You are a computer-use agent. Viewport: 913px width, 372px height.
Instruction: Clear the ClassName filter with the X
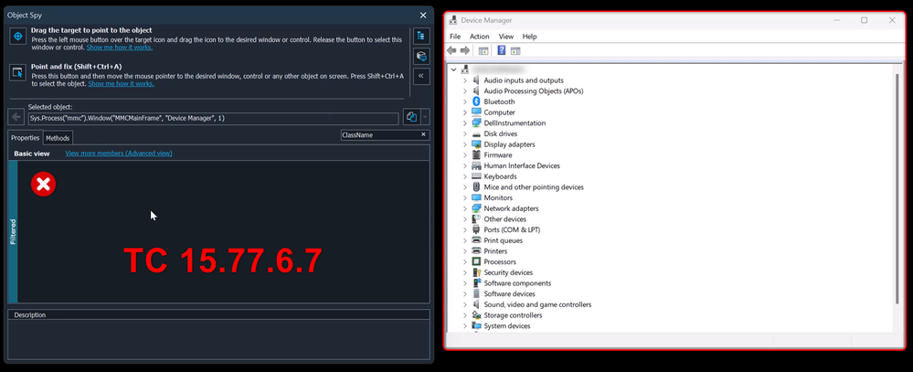click(423, 134)
